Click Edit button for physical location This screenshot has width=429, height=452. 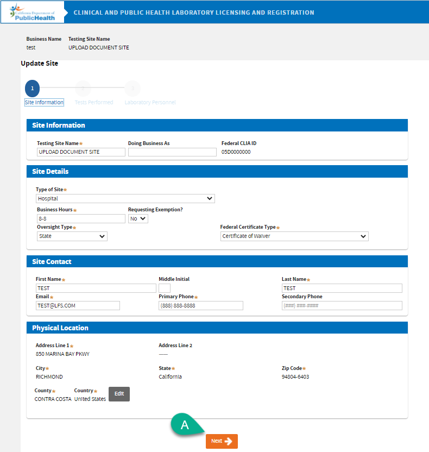(x=119, y=394)
